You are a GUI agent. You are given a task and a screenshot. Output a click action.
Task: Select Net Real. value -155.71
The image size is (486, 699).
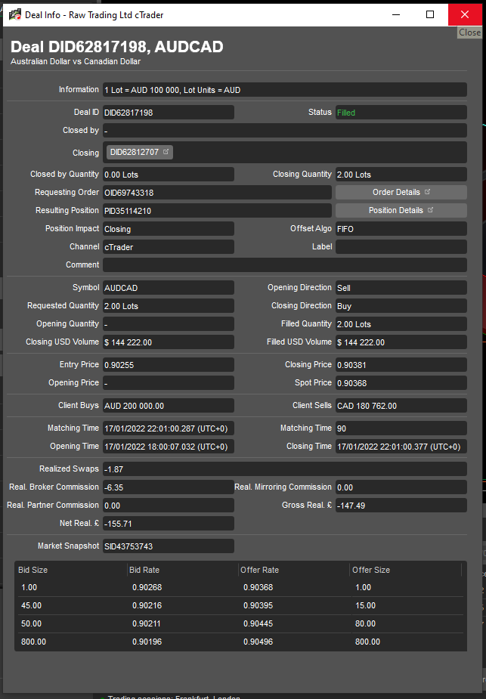click(168, 524)
